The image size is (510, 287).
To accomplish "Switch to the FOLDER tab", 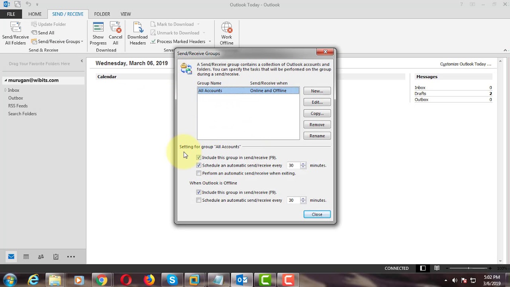I will pyautogui.click(x=102, y=14).
